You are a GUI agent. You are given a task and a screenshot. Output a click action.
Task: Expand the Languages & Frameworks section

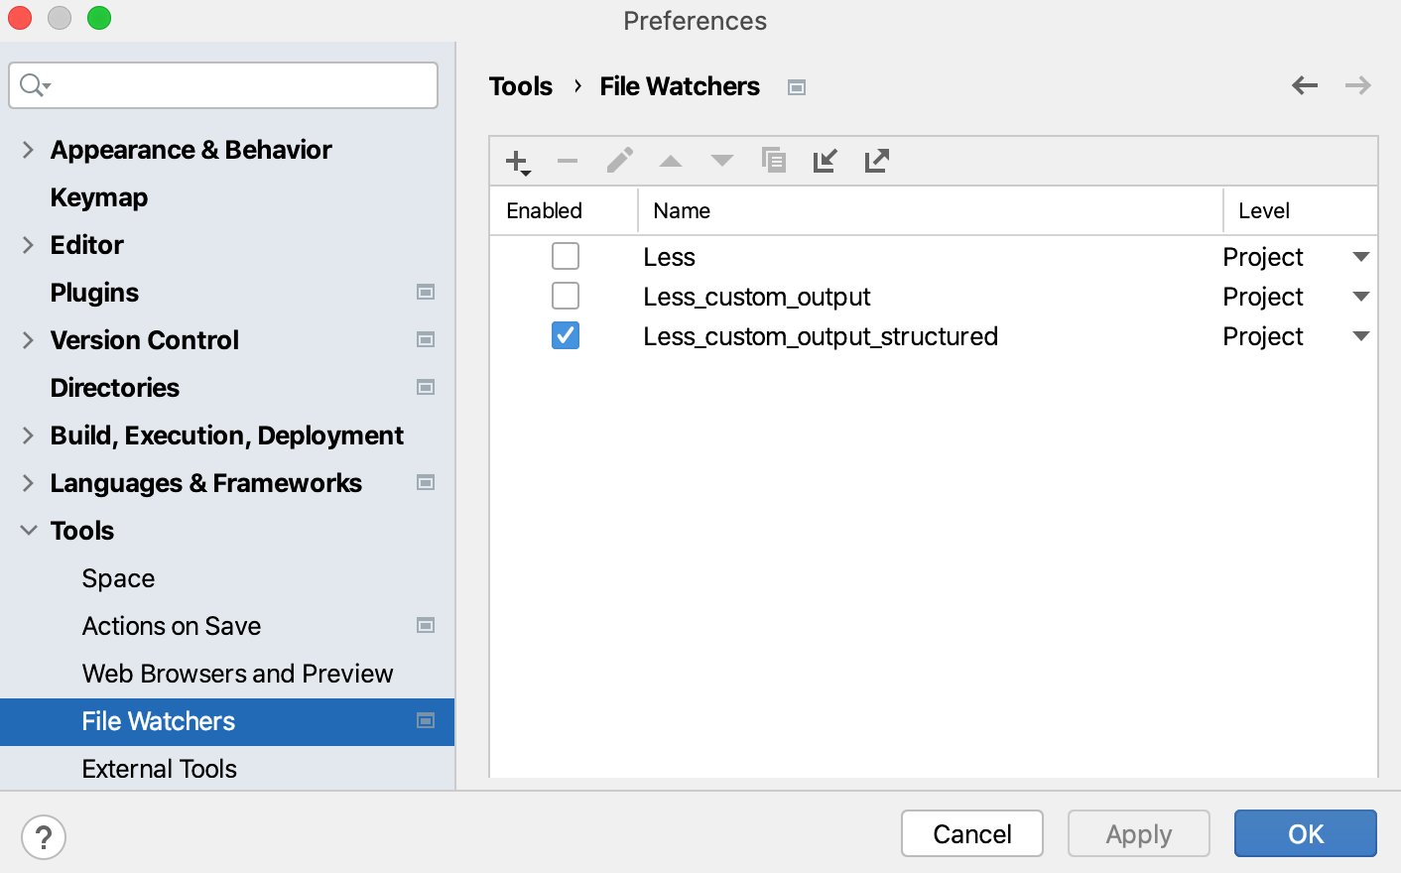(x=28, y=483)
